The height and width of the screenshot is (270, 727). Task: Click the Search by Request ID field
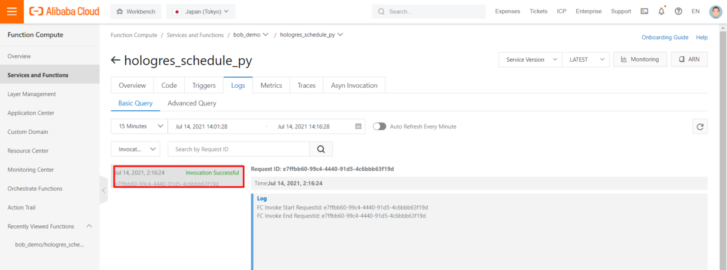pyautogui.click(x=239, y=149)
